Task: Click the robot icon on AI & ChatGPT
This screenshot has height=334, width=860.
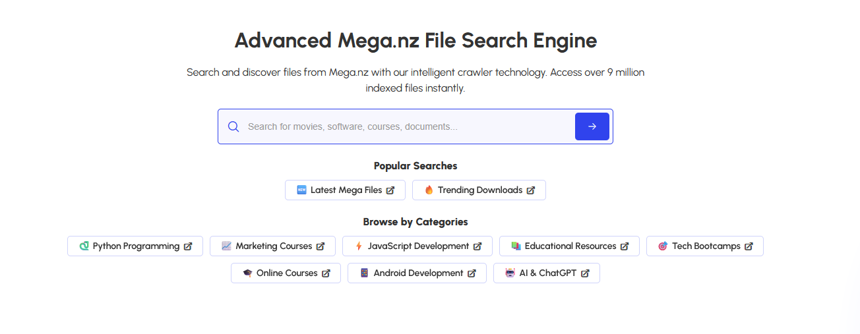Action: pyautogui.click(x=510, y=273)
